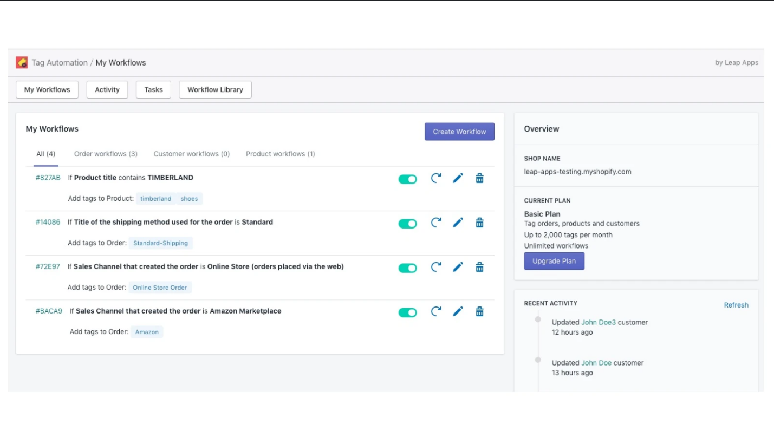This screenshot has width=774, height=437.
Task: Click the trash icon for workflow #BACA9
Action: [479, 311]
